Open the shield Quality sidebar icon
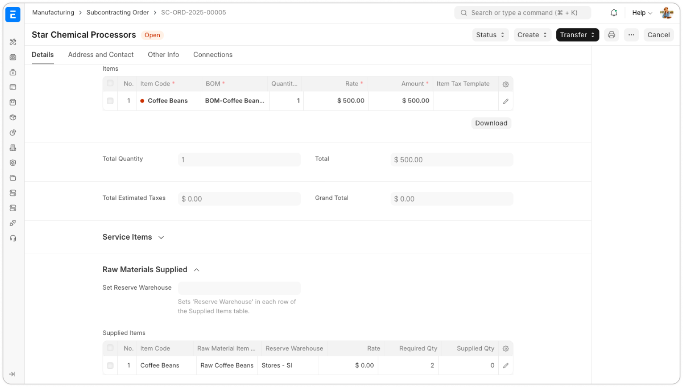Image resolution: width=683 pixels, height=387 pixels. 13,163
